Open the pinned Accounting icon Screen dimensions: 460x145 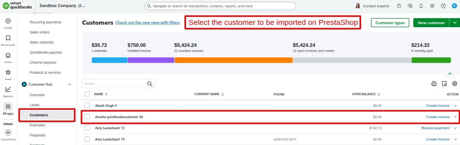[8, 132]
